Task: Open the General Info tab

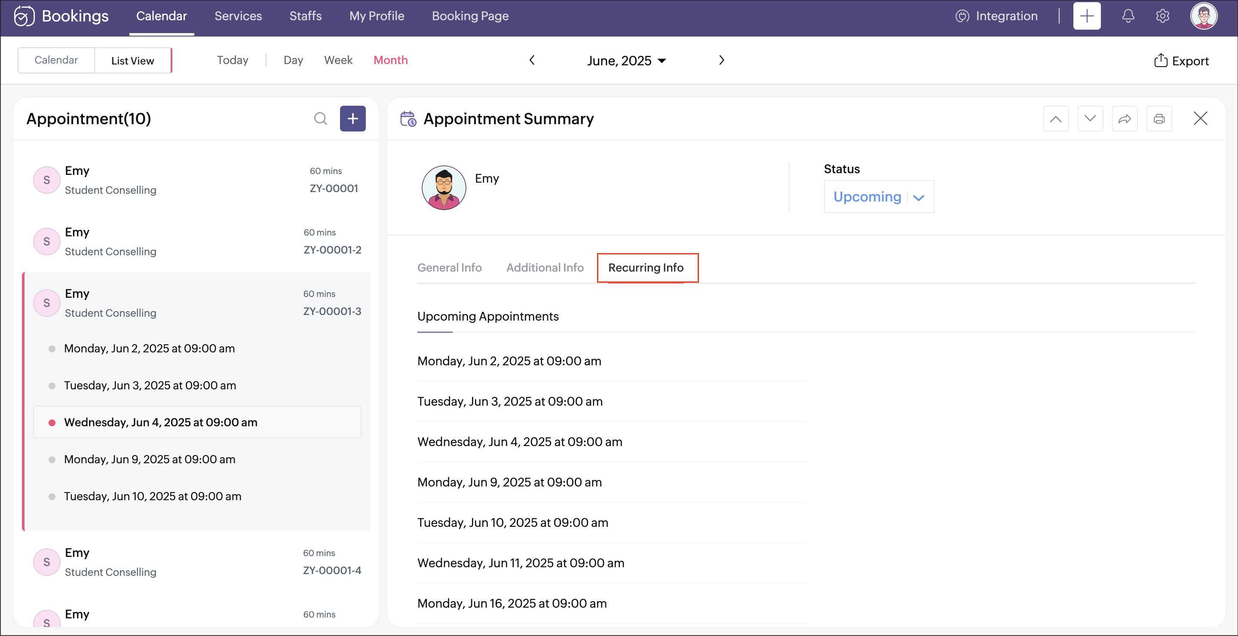Action: 449,268
